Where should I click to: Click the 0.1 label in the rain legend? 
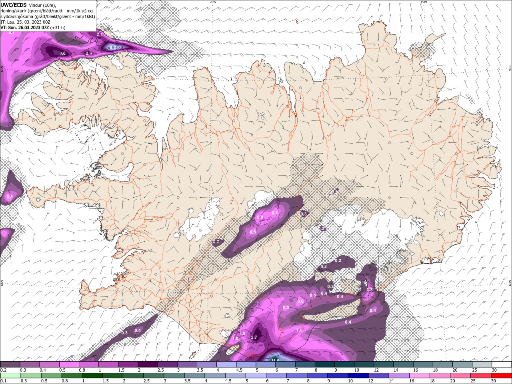click(x=3, y=381)
